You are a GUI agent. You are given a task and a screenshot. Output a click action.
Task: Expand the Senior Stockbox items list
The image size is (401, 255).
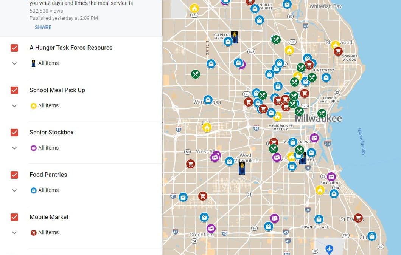coord(14,148)
